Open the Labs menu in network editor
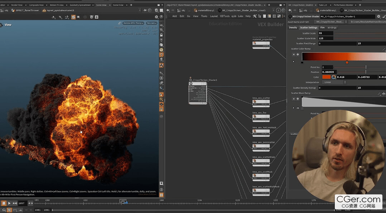Screen dimensions: 386x213 coord(240,16)
